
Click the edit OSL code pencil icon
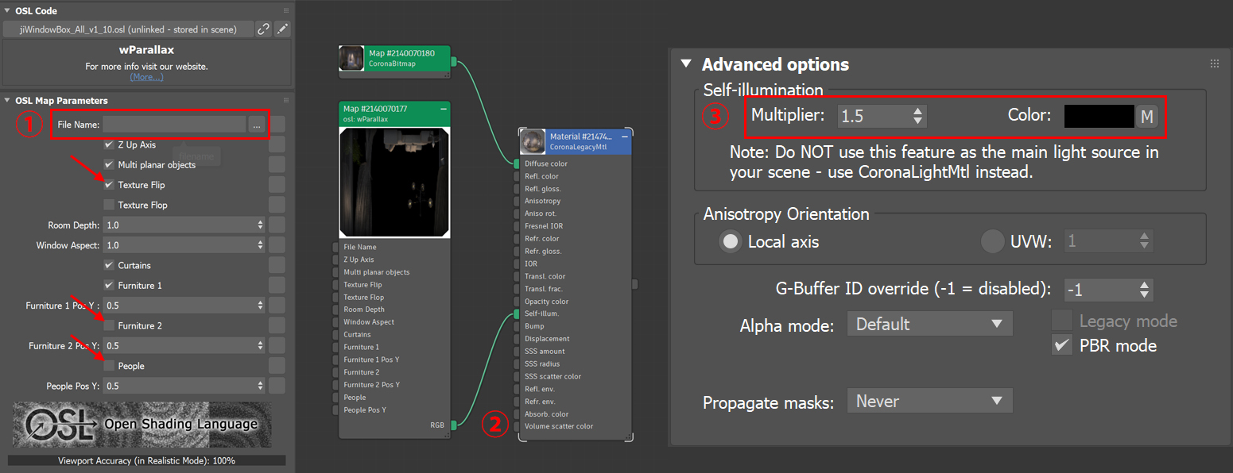point(283,29)
